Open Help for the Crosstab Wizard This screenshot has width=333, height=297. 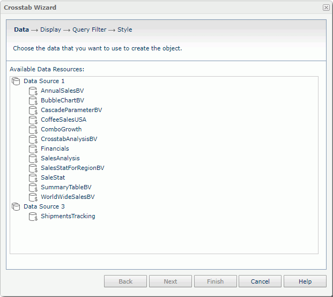pos(305,281)
